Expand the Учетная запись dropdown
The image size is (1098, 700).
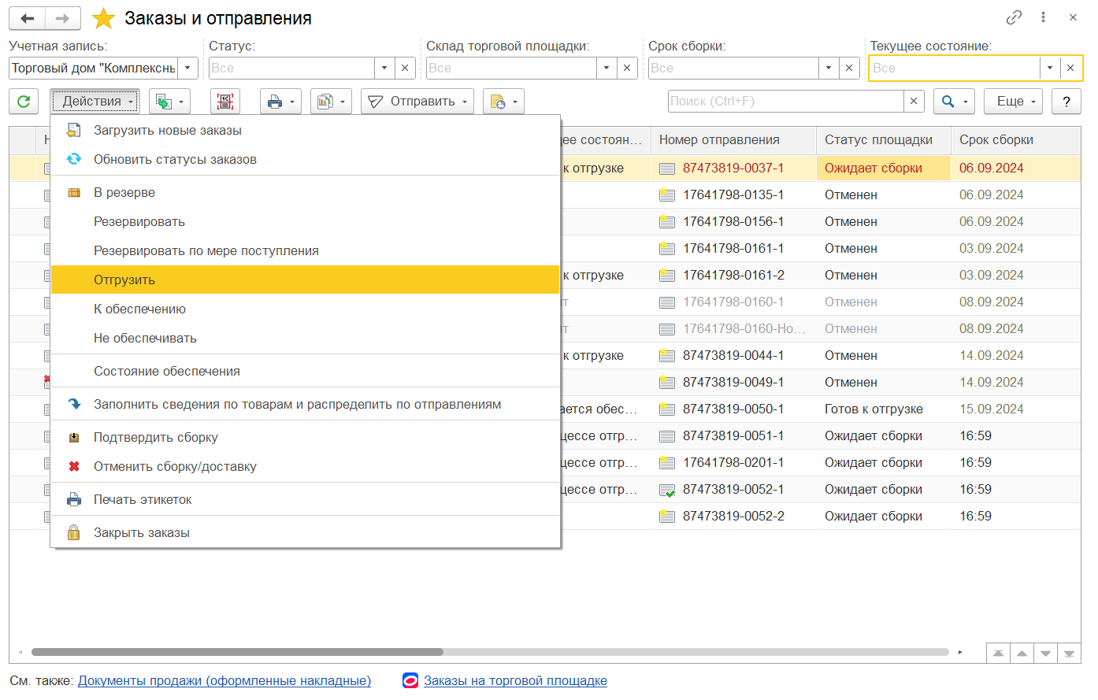(x=187, y=69)
